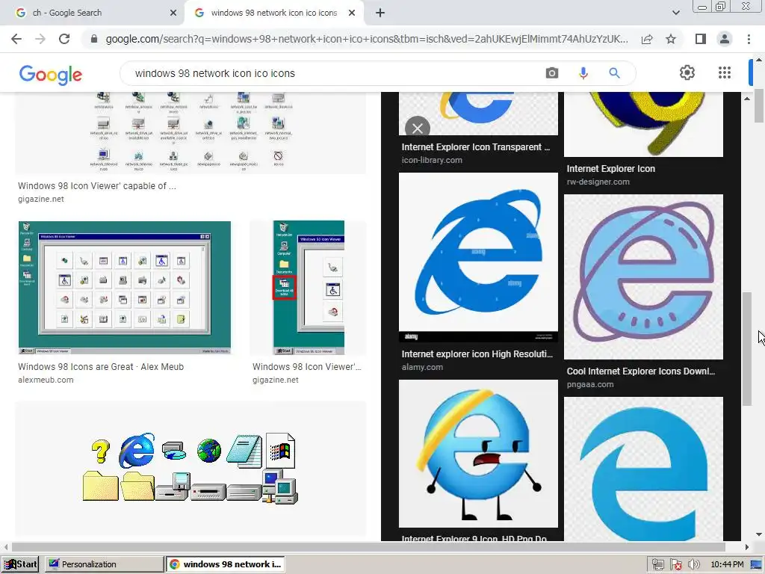Open 'Windows 98 Icon Viewer' capable of ...' link
This screenshot has width=765, height=574.
point(97,186)
